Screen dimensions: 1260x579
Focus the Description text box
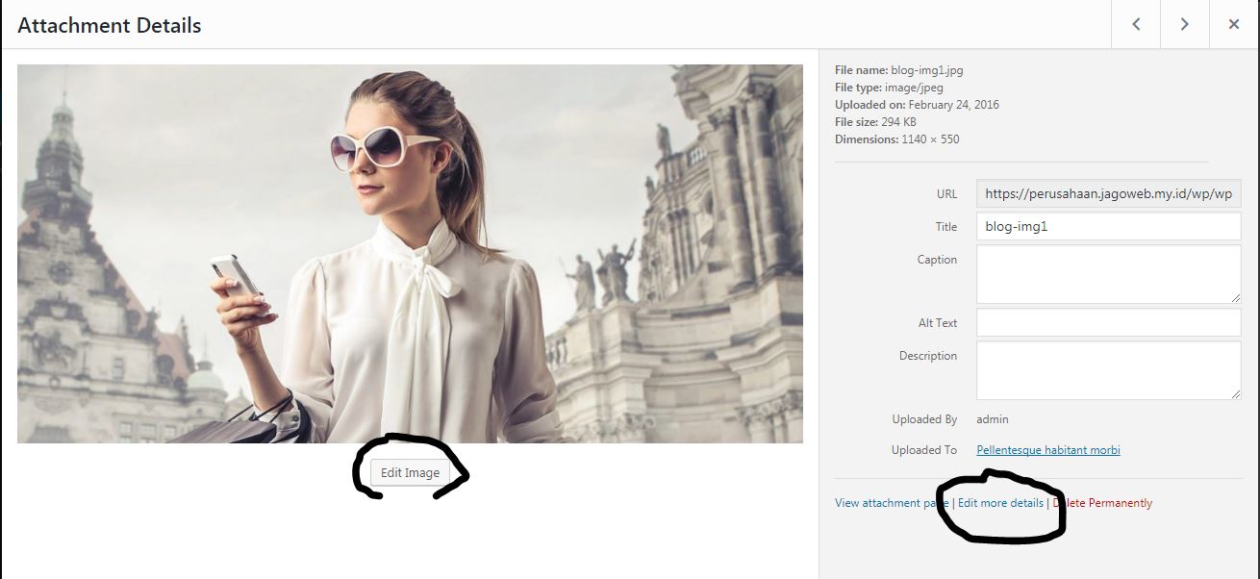tap(1108, 370)
